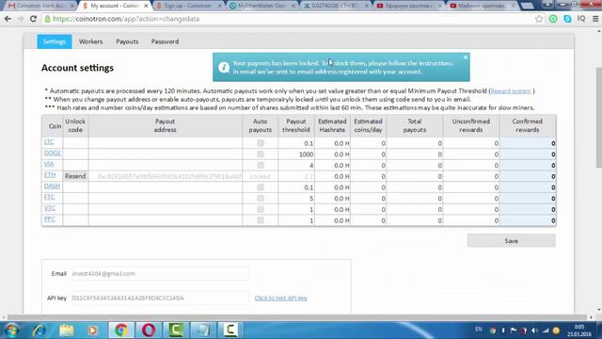This screenshot has height=339, width=602.
Task: Open the FTC coin link
Action: point(49,197)
